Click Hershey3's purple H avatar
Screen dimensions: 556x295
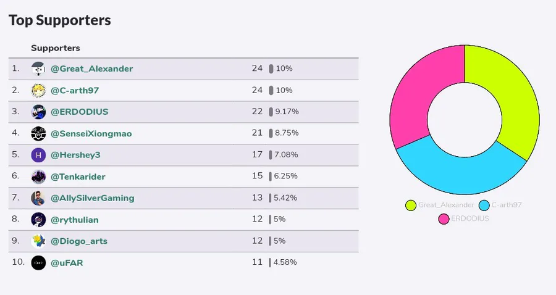click(38, 155)
